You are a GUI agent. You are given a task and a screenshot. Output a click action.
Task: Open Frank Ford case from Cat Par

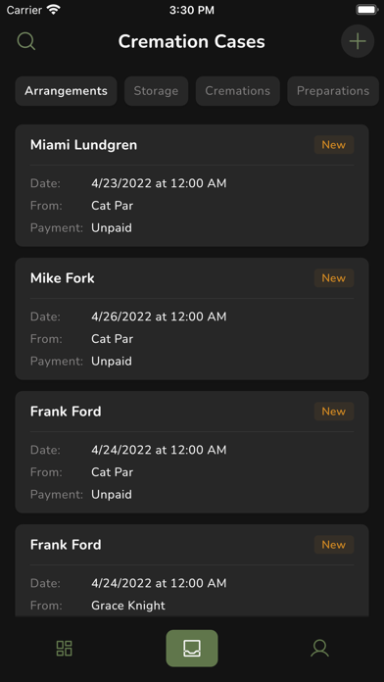pyautogui.click(x=192, y=452)
